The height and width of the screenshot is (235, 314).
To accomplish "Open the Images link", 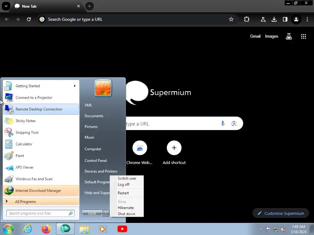I will [272, 36].
